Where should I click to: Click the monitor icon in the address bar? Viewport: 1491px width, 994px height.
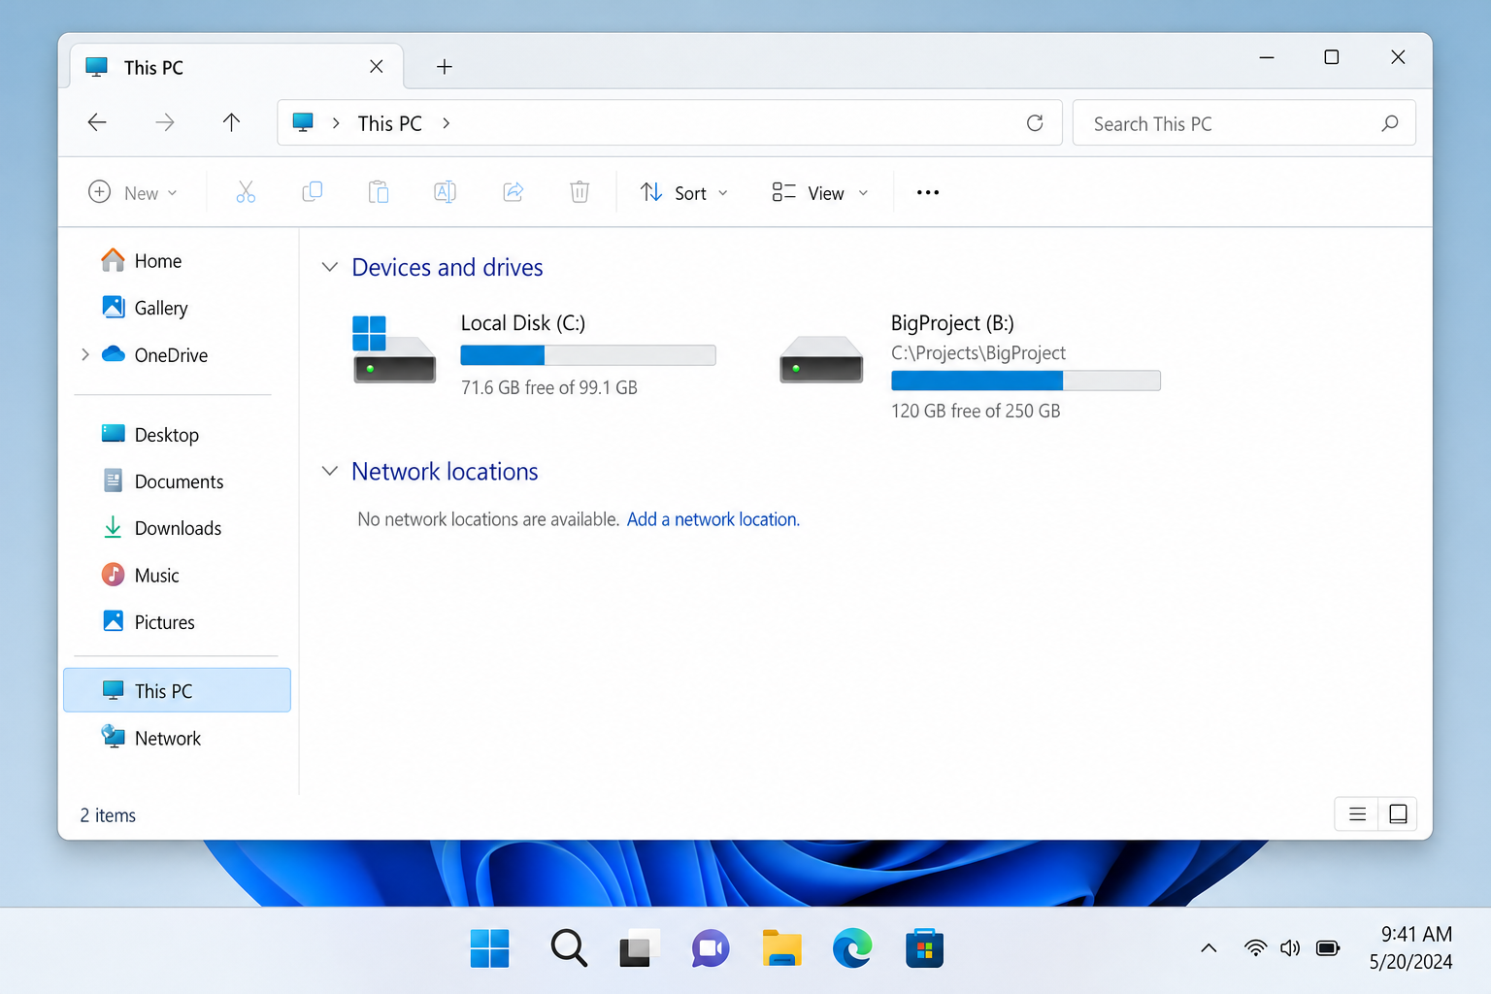[x=303, y=122]
